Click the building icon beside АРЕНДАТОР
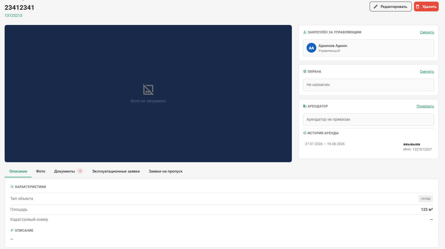The image size is (445, 249). 305,106
